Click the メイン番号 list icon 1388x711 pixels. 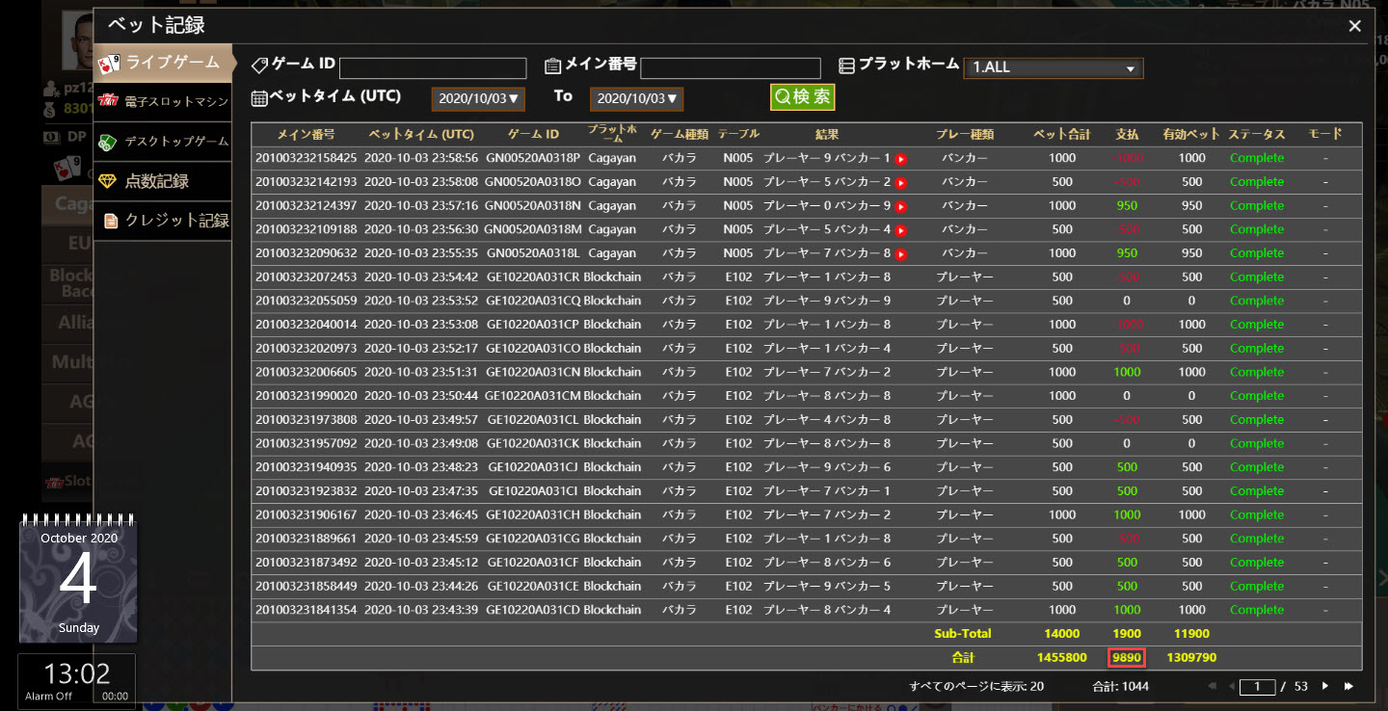(552, 66)
